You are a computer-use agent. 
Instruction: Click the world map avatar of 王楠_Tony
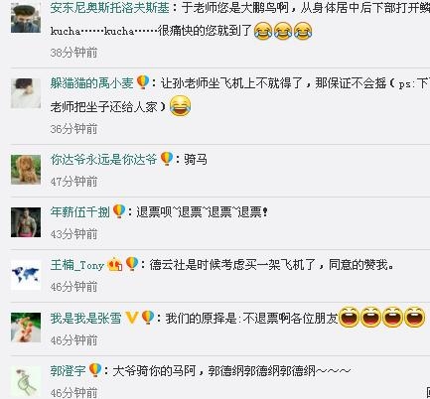pos(26,275)
